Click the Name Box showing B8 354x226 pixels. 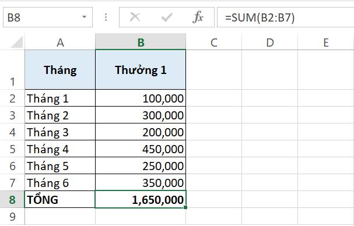48,17
